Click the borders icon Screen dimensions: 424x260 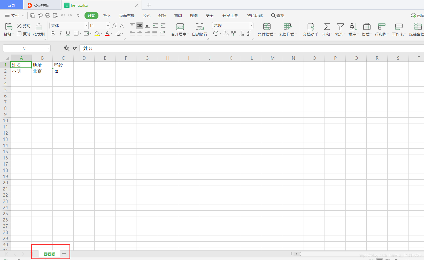[76, 33]
